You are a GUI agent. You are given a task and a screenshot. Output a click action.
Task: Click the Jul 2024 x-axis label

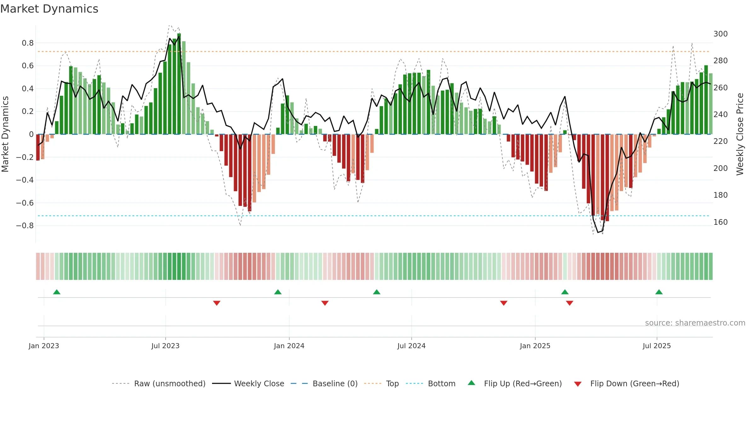coord(411,346)
